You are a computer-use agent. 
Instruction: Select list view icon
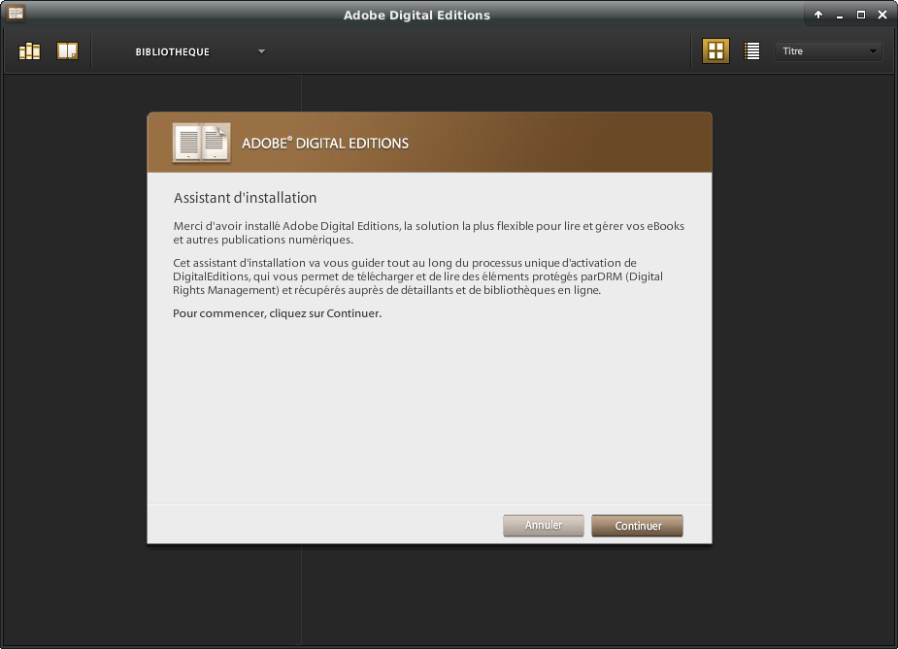[752, 51]
